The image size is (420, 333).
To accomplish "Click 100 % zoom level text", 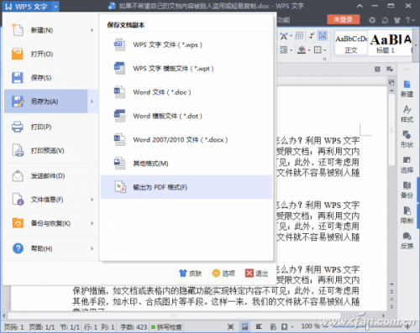I will point(310,326).
